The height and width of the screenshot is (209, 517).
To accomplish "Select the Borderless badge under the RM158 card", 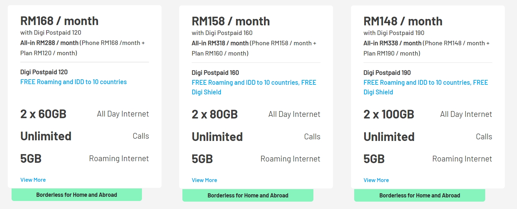I will tap(248, 196).
